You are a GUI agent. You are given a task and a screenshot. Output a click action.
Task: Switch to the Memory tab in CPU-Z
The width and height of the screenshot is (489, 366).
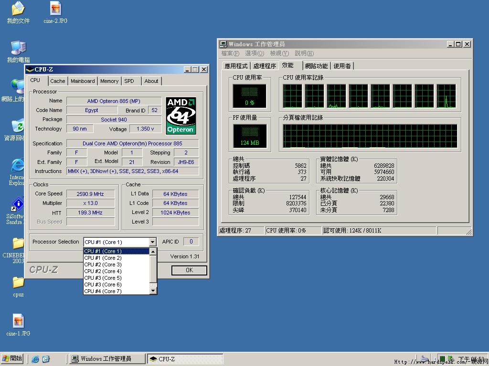[x=109, y=81]
